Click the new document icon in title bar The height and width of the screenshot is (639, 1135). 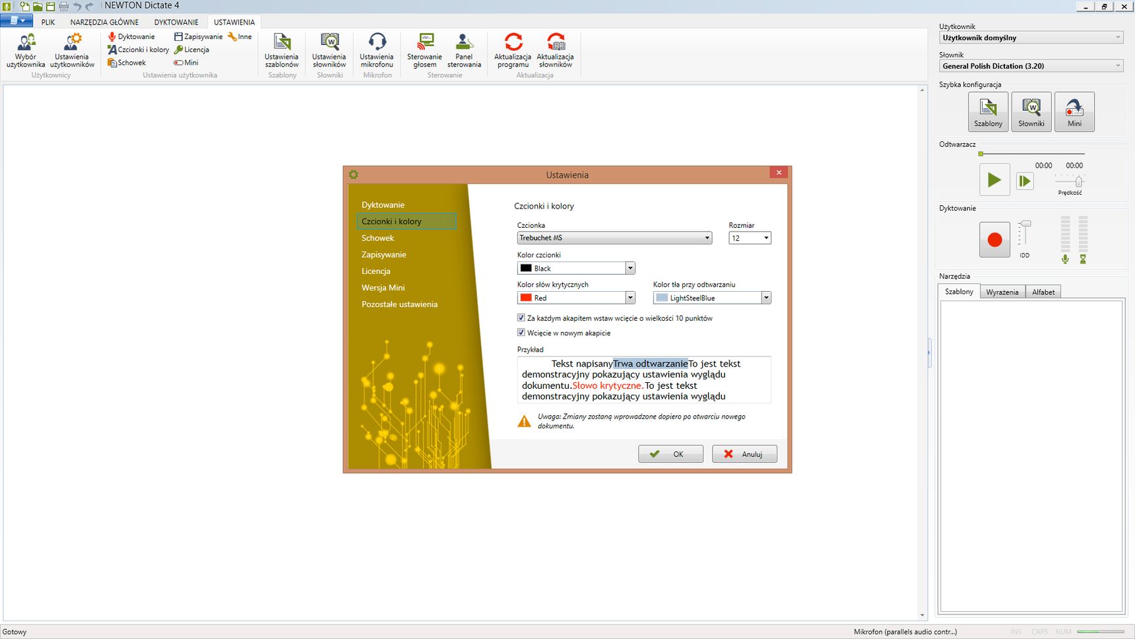tap(24, 6)
